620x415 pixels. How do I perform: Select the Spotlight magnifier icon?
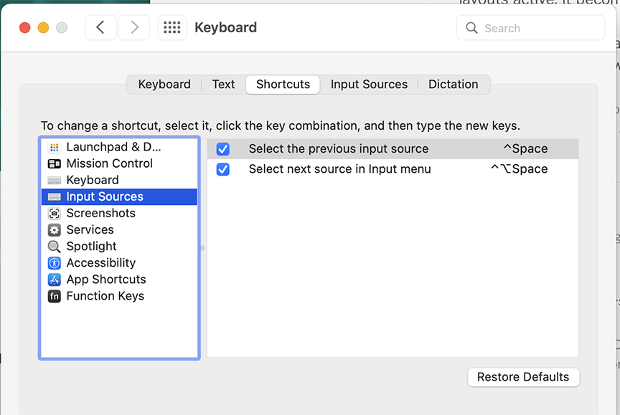click(55, 247)
